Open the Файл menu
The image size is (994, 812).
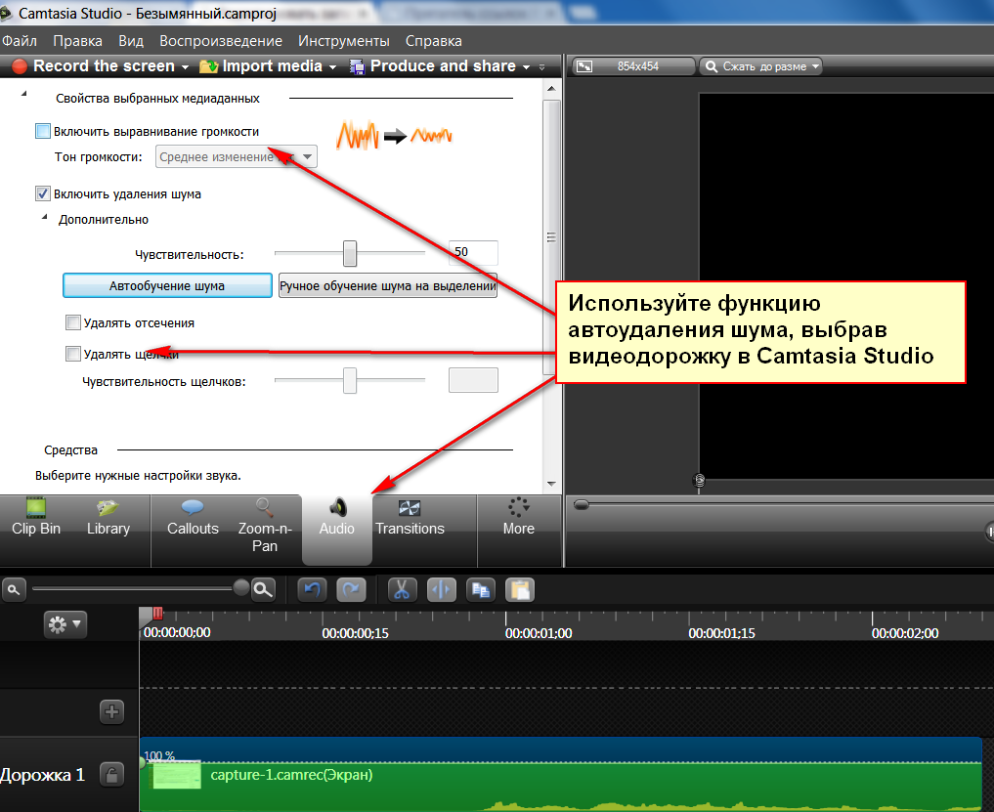click(x=20, y=41)
